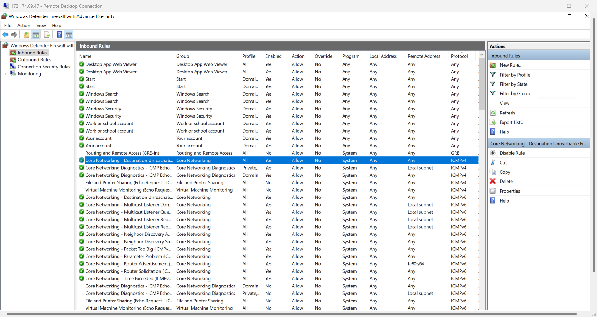This screenshot has width=597, height=317.
Task: Select Monitoring in the console tree
Action: coord(29,74)
